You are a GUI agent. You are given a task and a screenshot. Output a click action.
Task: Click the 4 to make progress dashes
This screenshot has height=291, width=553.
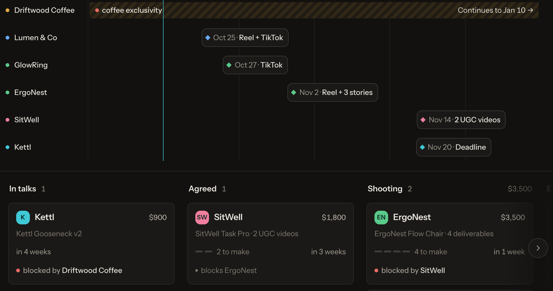392,251
